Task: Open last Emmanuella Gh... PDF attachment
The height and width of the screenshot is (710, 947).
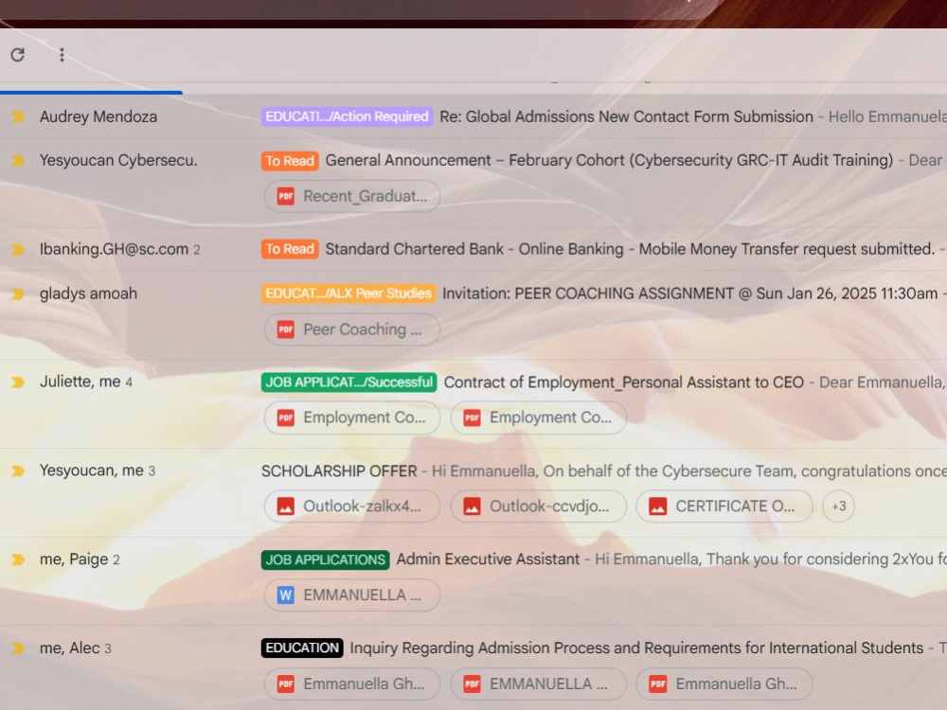Action: click(x=724, y=684)
